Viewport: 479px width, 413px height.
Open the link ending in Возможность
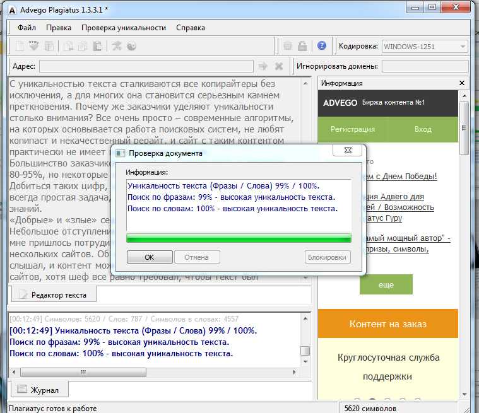click(400, 207)
